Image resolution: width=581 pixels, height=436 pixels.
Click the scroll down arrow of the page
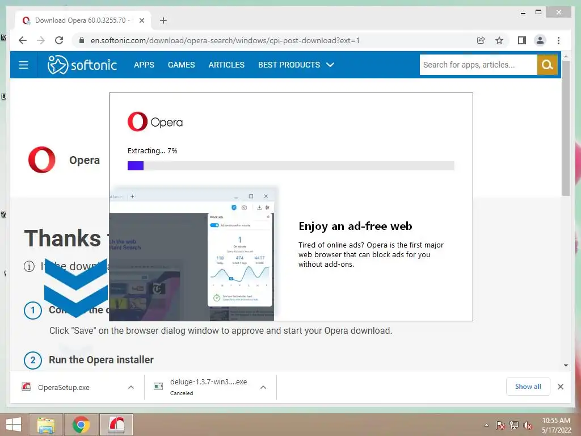tap(566, 366)
